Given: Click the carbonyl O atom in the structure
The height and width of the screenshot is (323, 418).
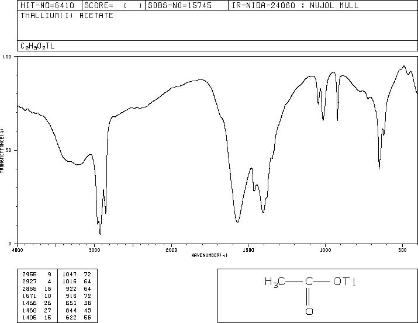Looking at the screenshot, I should [x=309, y=311].
